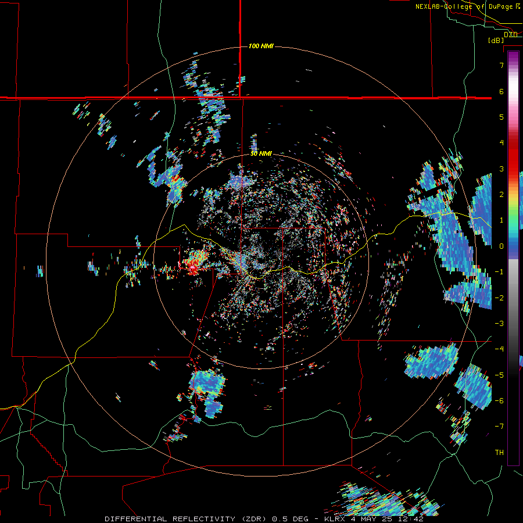Viewport: 523px width, 523px height.
Task: Click the "4" value on the color scale
Action: click(x=501, y=143)
